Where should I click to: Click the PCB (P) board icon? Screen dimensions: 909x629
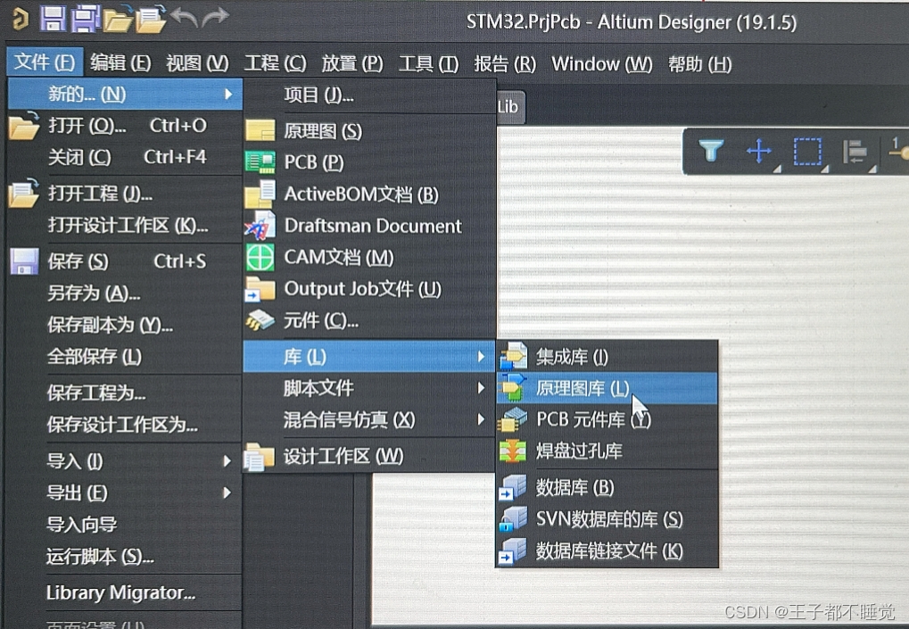pos(260,161)
